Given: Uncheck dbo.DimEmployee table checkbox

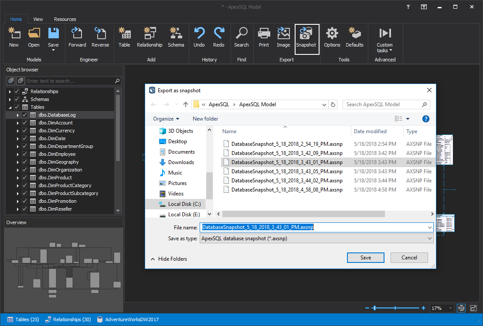Looking at the screenshot, I should tap(25, 154).
